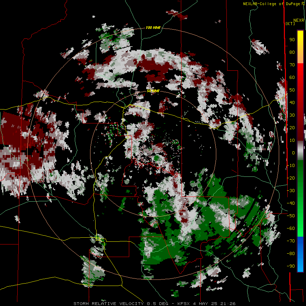Viewport: 306px width, 306px height.
Task: Click the -40 value on the velocity scale
Action: pyautogui.click(x=291, y=203)
